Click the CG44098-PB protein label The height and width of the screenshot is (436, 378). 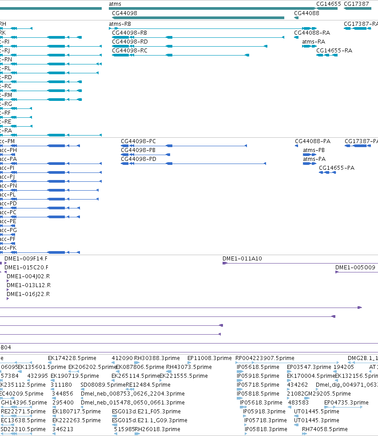tap(138, 150)
